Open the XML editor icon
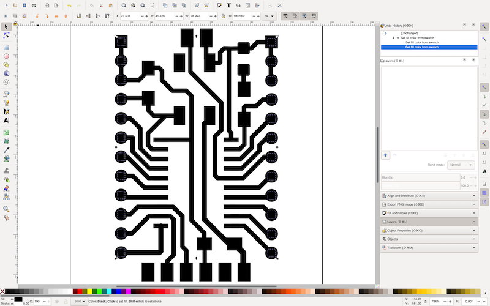The width and height of the screenshot is (490, 306). [248, 6]
